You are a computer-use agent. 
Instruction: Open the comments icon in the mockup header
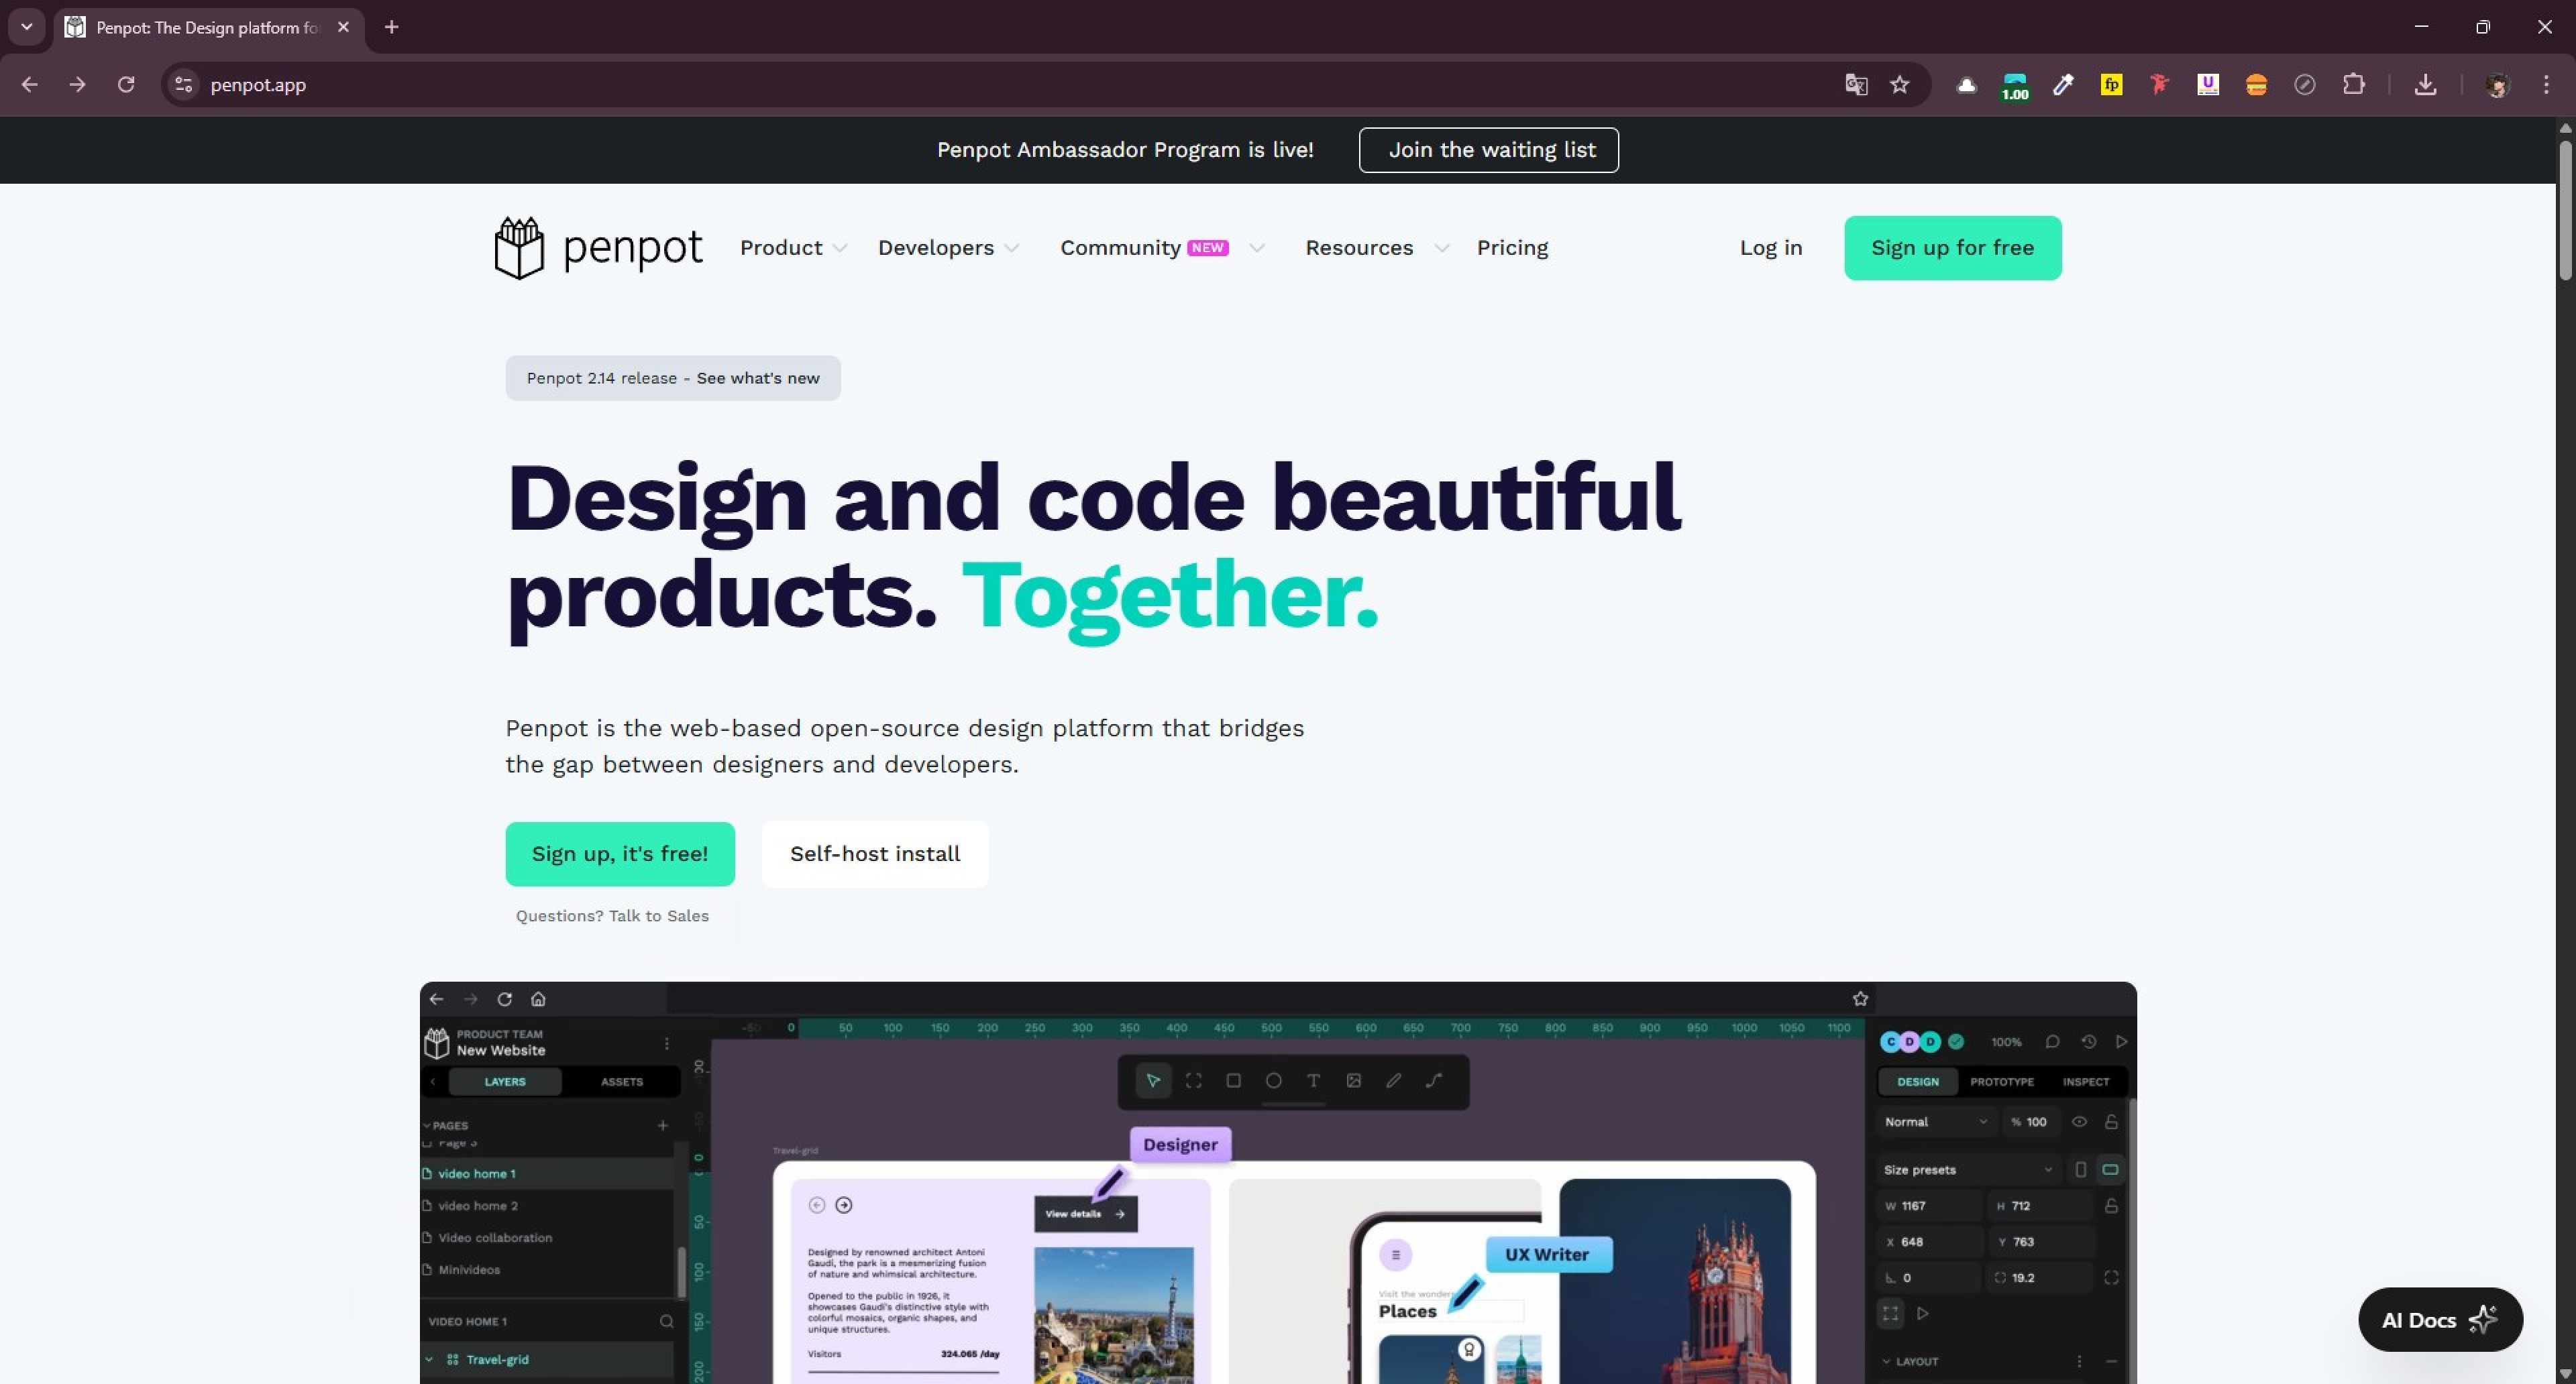(2052, 1041)
